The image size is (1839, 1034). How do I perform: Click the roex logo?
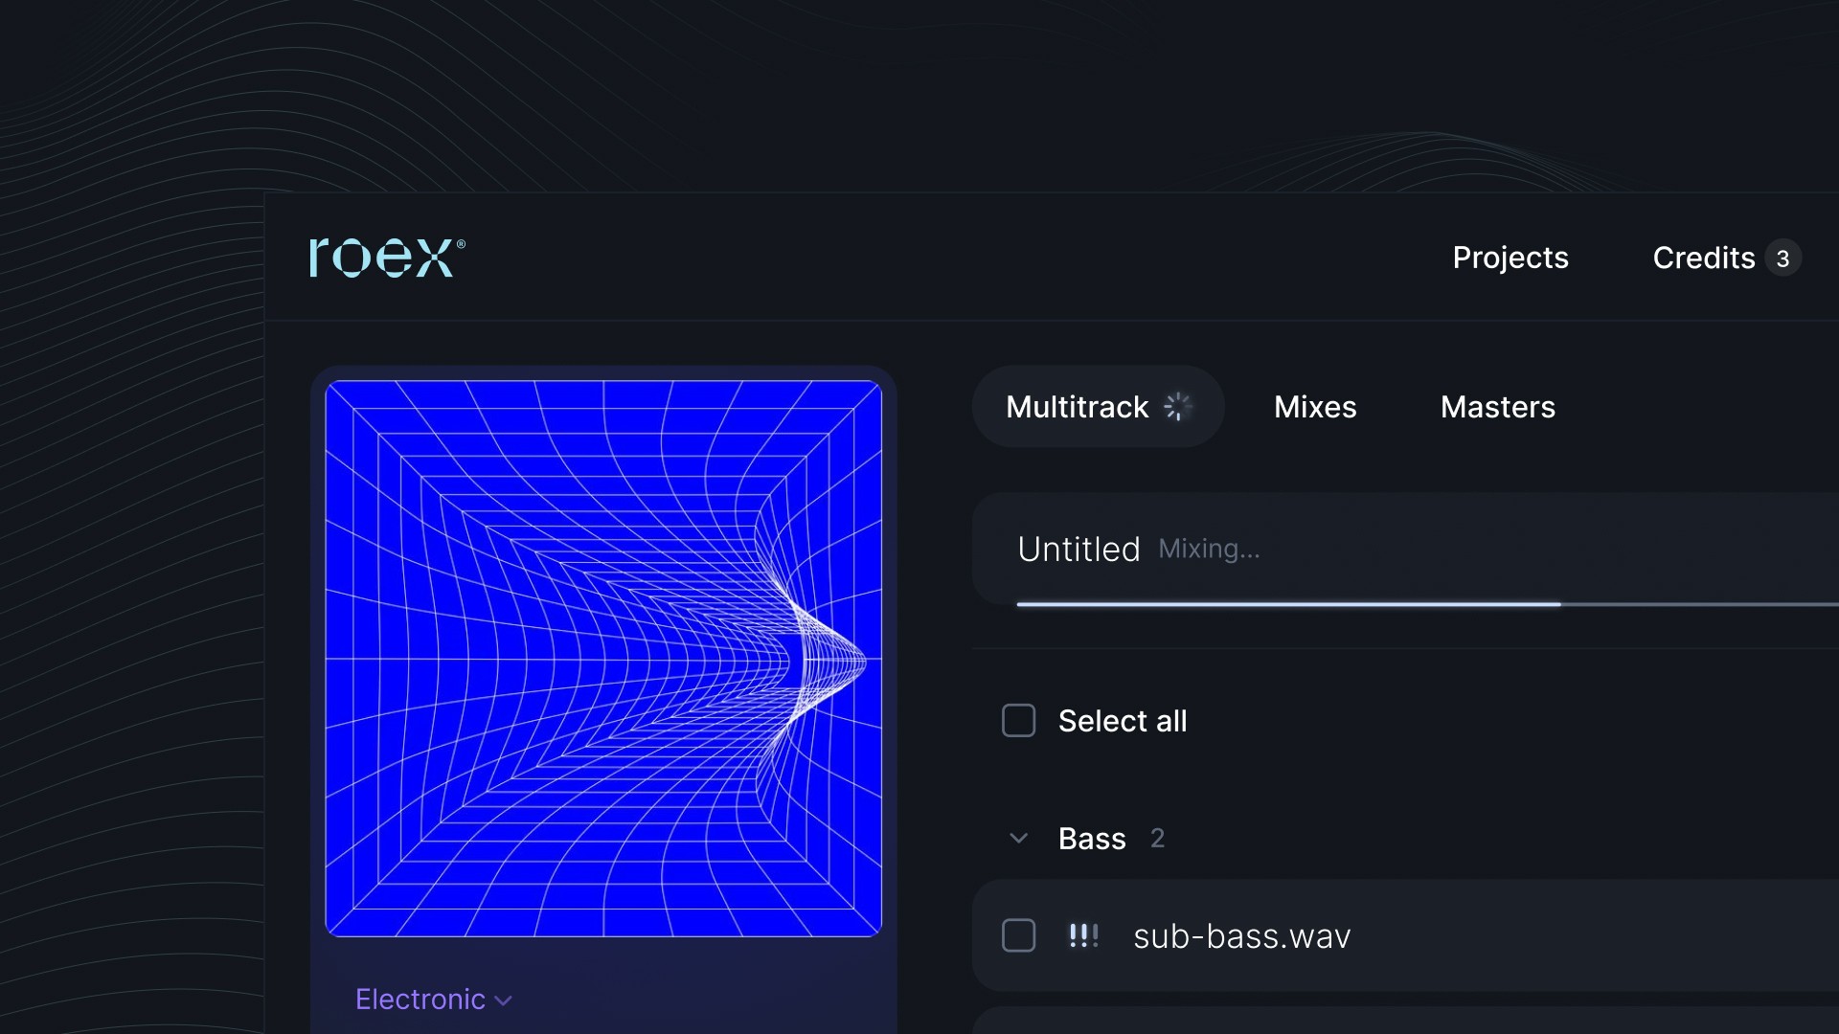(387, 258)
